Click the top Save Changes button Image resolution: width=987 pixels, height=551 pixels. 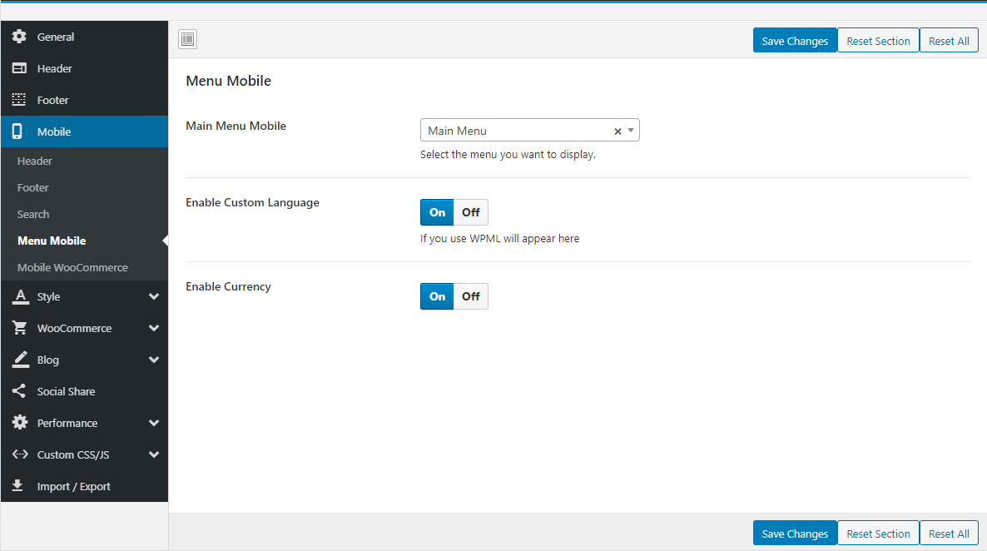[795, 41]
